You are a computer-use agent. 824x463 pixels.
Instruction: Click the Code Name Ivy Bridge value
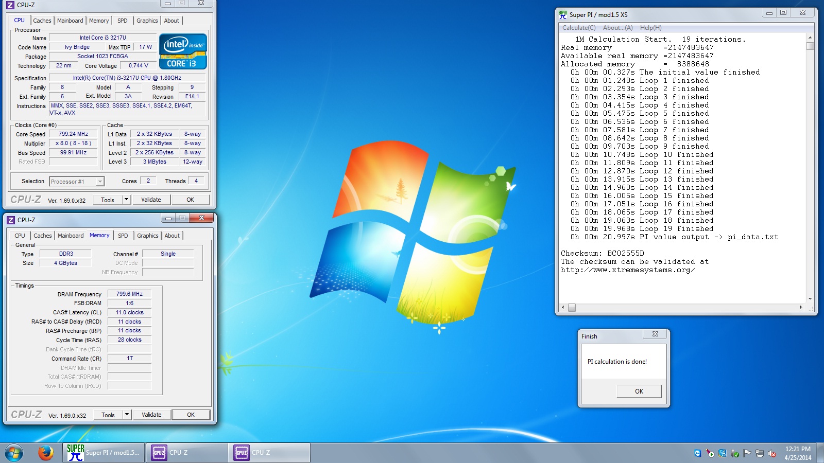[x=77, y=47]
